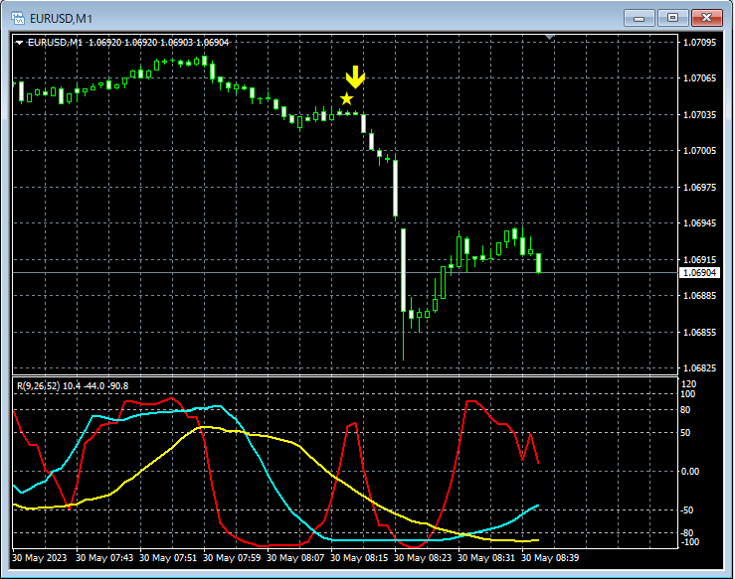Click the 30 May 07:43 time label

(x=104, y=558)
